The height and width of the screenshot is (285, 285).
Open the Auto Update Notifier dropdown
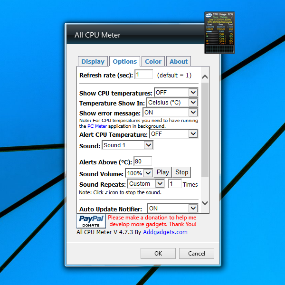click(x=173, y=209)
